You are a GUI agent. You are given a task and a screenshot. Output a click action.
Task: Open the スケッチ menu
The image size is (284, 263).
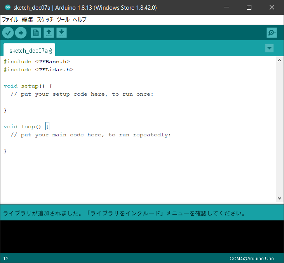[45, 19]
